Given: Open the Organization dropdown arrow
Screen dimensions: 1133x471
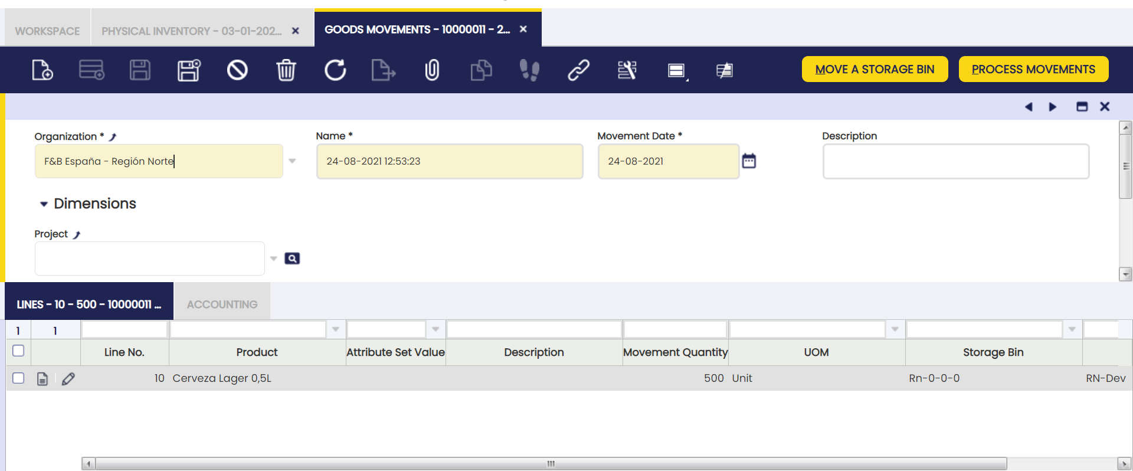Looking at the screenshot, I should (292, 161).
